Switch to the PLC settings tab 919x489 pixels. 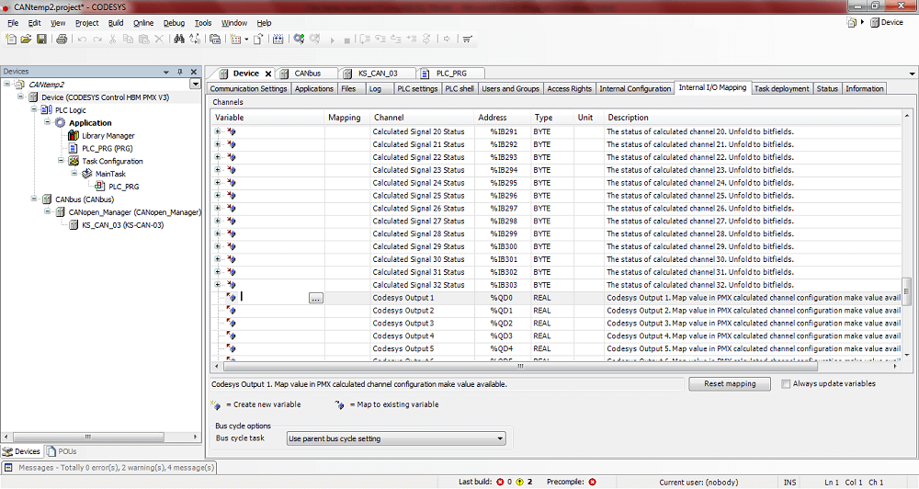[x=417, y=88]
